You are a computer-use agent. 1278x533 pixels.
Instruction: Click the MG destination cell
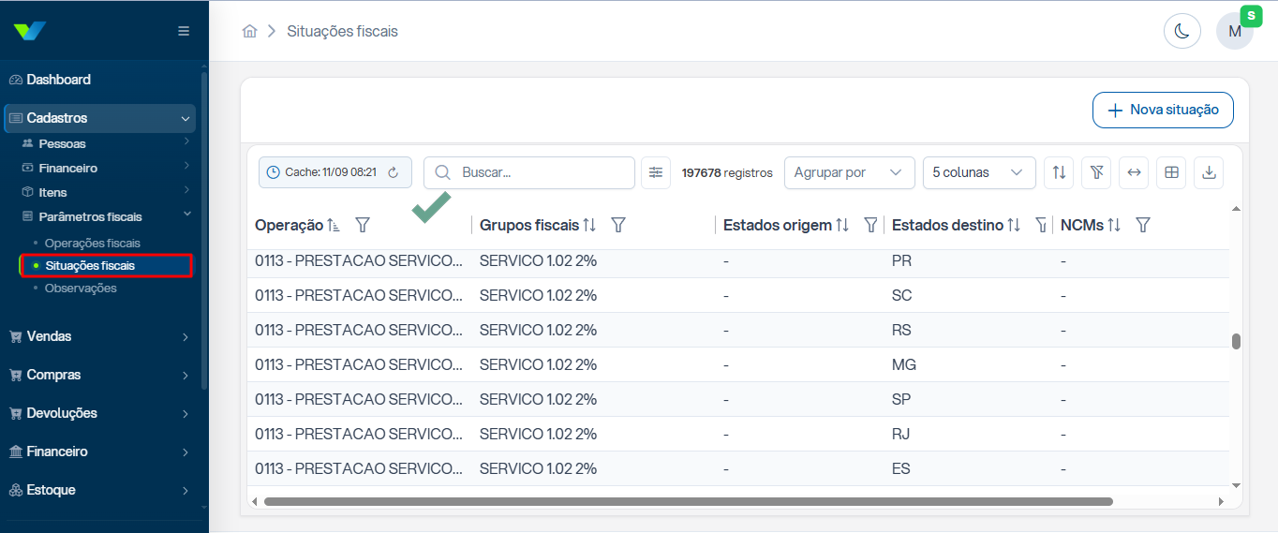point(904,364)
